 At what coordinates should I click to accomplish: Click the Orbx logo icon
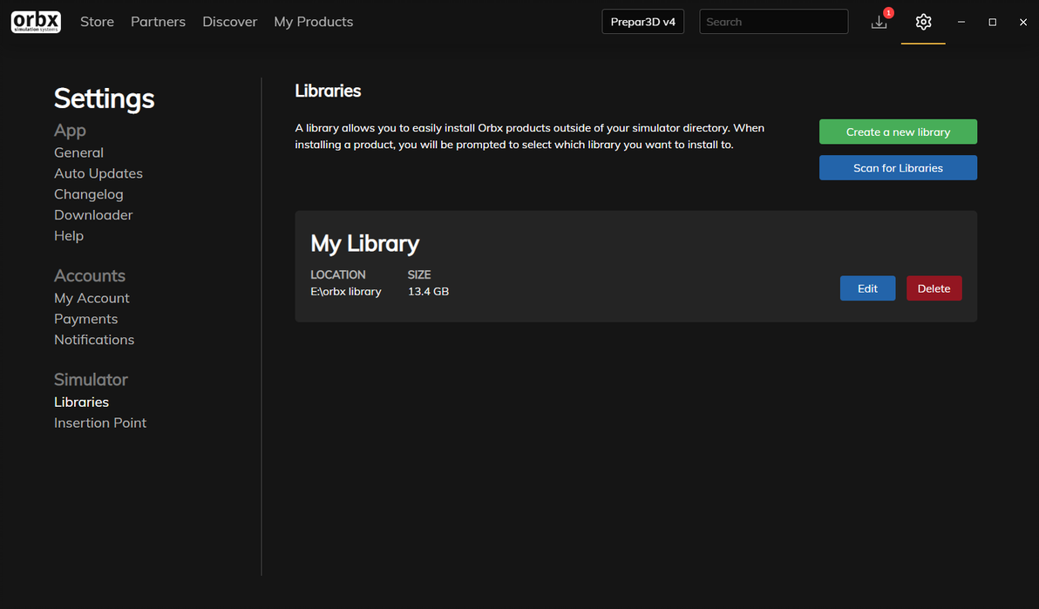36,22
